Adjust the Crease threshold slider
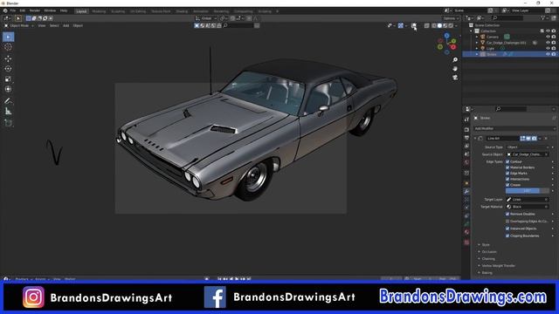This screenshot has width=559, height=314. tap(528, 191)
